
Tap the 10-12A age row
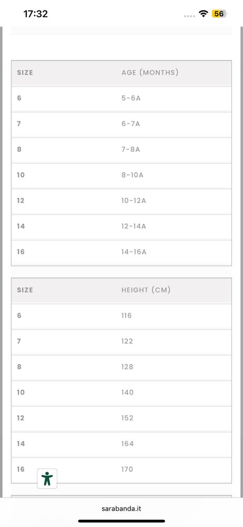[121, 200]
